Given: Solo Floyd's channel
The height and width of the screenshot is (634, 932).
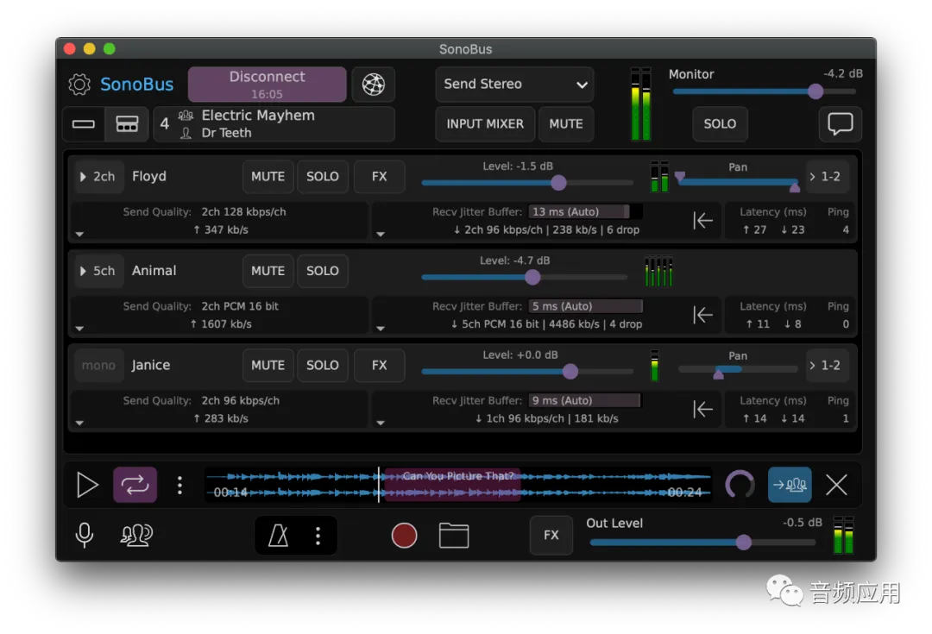Looking at the screenshot, I should (x=323, y=177).
